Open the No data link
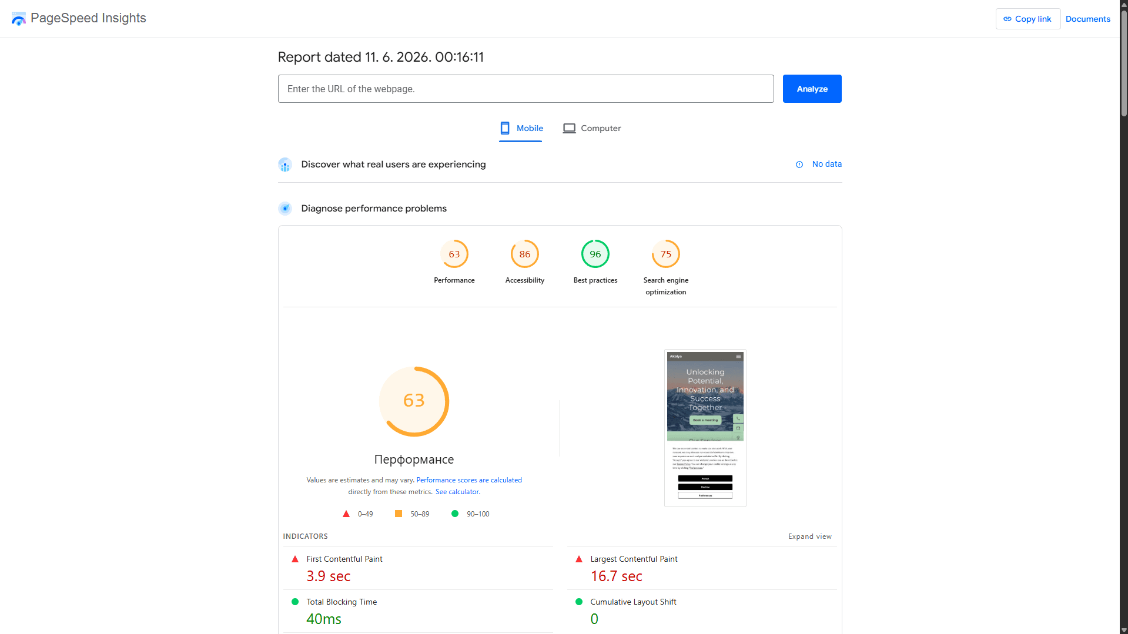This screenshot has width=1128, height=634. point(826,164)
